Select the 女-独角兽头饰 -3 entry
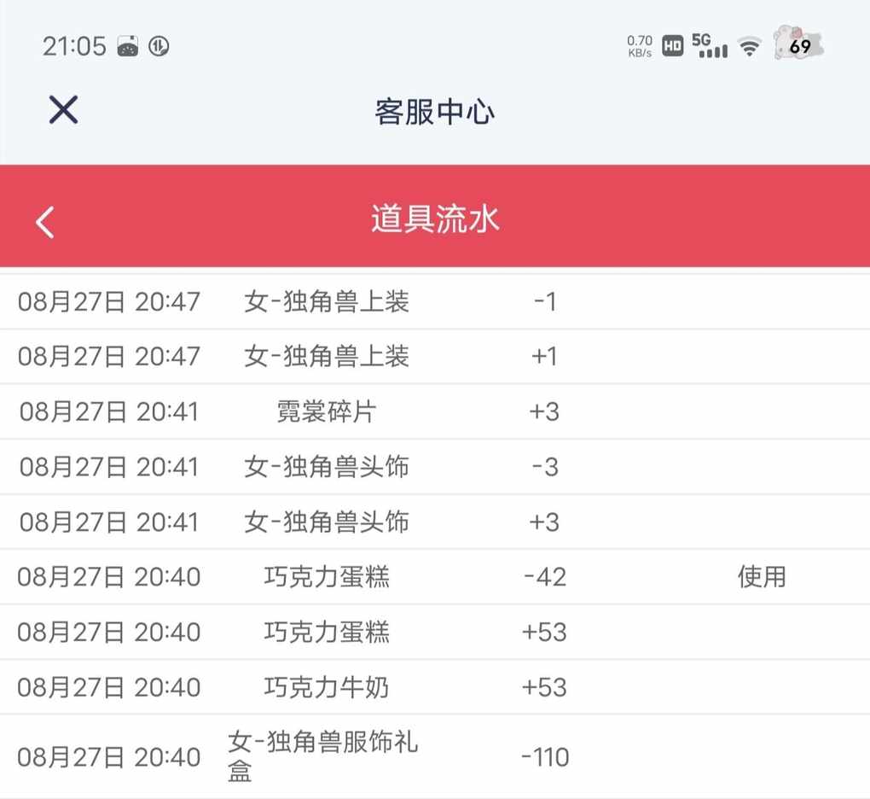 point(435,466)
